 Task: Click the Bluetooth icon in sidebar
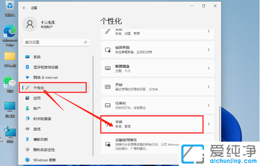(27, 67)
